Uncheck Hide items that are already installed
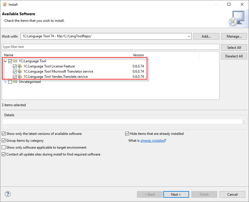 [127, 134]
